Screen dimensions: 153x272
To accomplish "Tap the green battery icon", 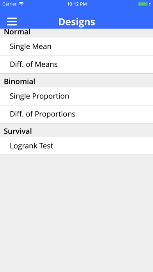I will (142, 4).
